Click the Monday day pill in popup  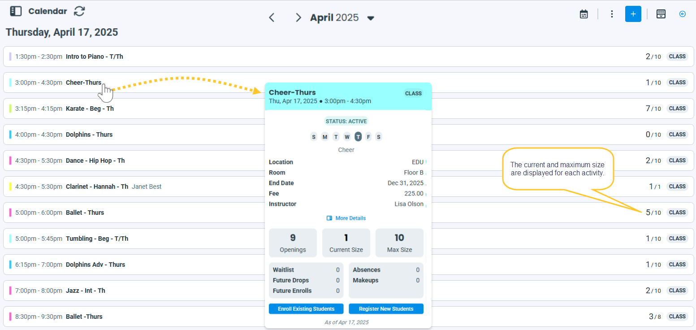325,137
